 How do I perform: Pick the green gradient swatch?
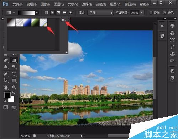click(35, 22)
